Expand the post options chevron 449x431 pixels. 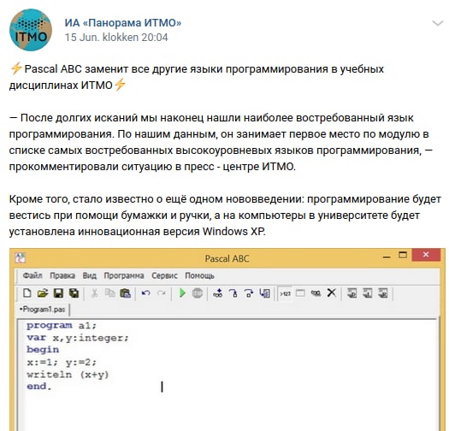438,23
